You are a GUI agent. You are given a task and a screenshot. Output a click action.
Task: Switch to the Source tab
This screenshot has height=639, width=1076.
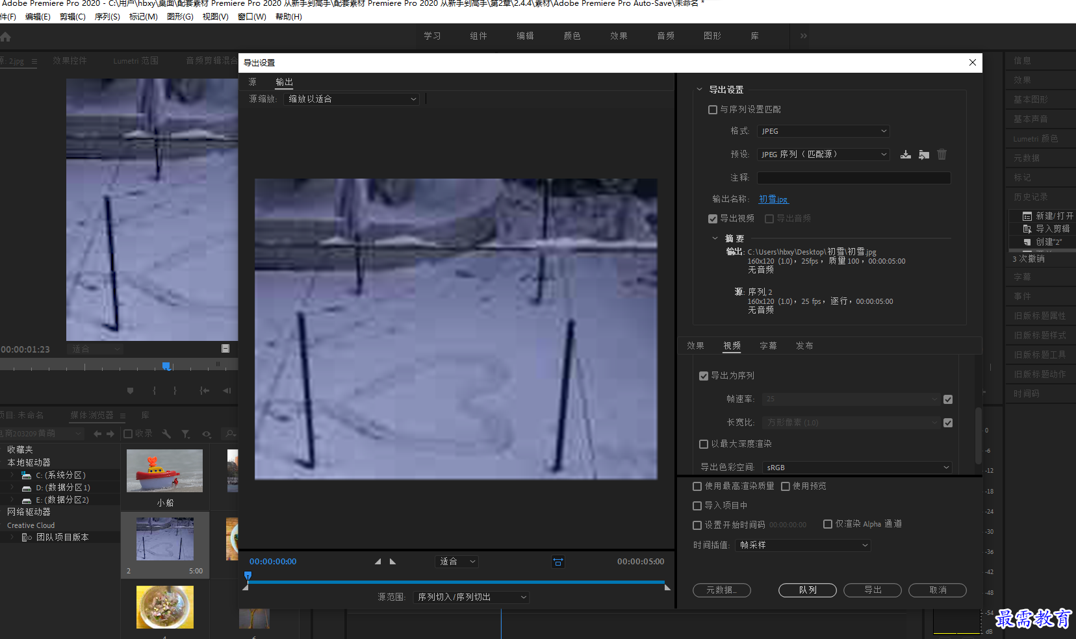coord(253,82)
